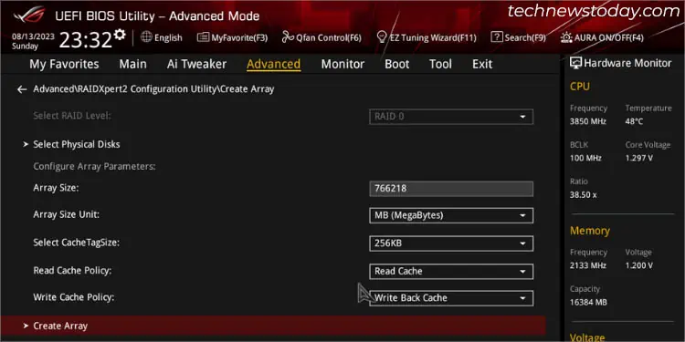Open the Ai Tweaker tab
Screen dimensions: 685x342
196,64
